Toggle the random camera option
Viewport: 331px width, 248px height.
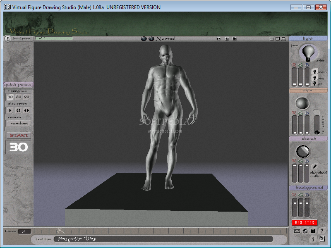click(x=19, y=123)
